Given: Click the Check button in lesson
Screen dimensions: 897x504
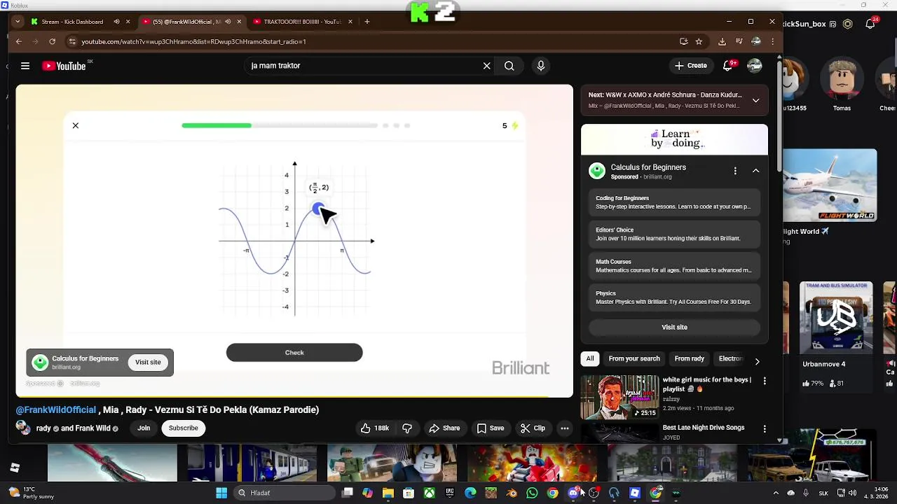Looking at the screenshot, I should pos(294,353).
